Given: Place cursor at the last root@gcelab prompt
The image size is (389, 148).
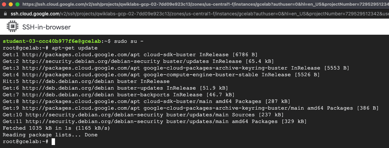Looking at the screenshot, I should 53,142.
